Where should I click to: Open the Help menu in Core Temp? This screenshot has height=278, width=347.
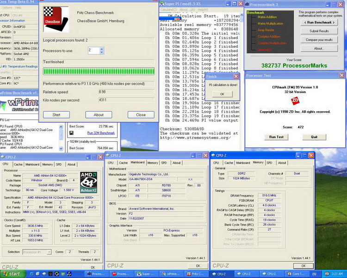(x=18, y=7)
